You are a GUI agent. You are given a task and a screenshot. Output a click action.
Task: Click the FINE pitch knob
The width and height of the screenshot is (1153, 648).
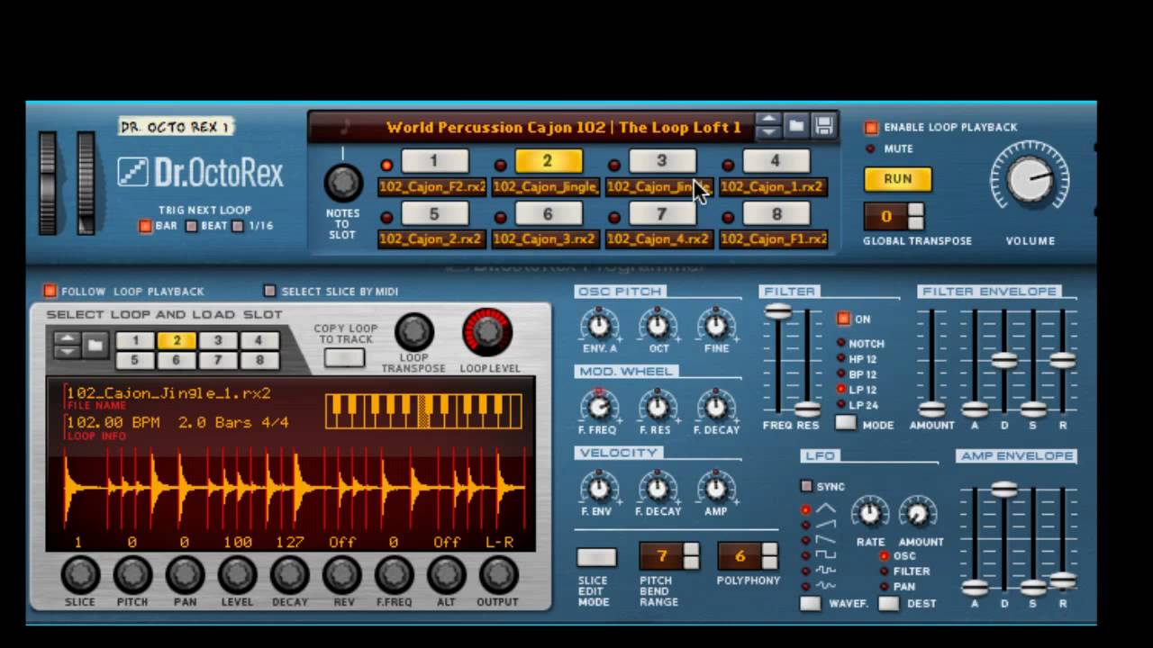[x=716, y=324]
